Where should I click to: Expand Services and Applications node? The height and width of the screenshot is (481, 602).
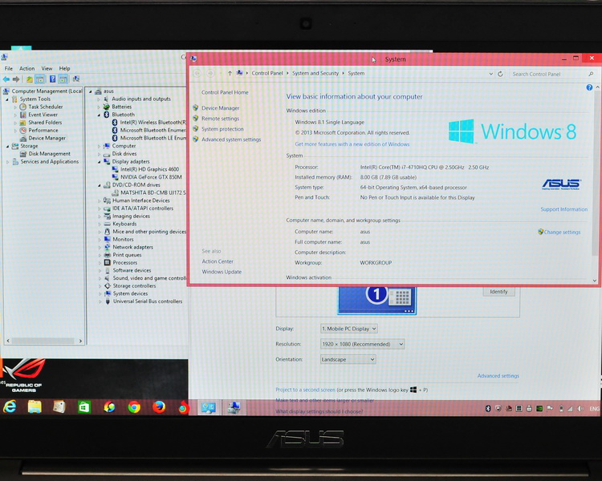click(x=8, y=162)
